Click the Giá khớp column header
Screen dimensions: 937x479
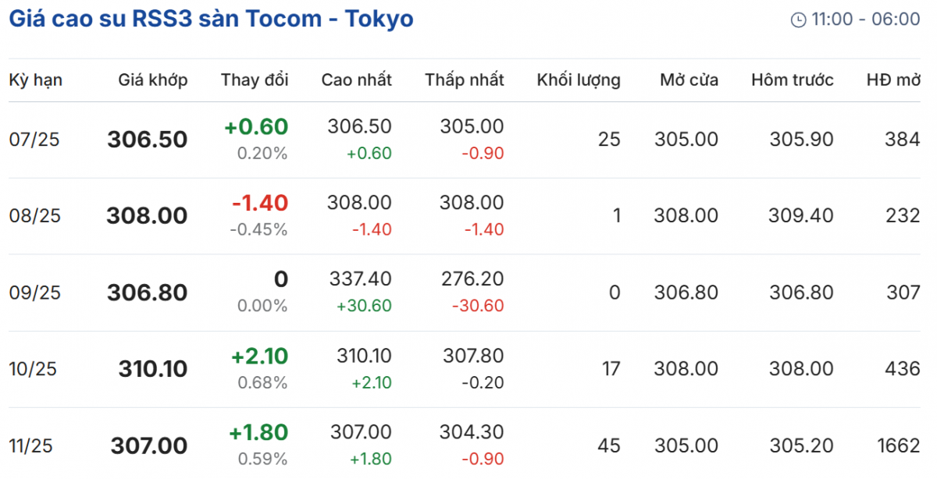pos(153,80)
